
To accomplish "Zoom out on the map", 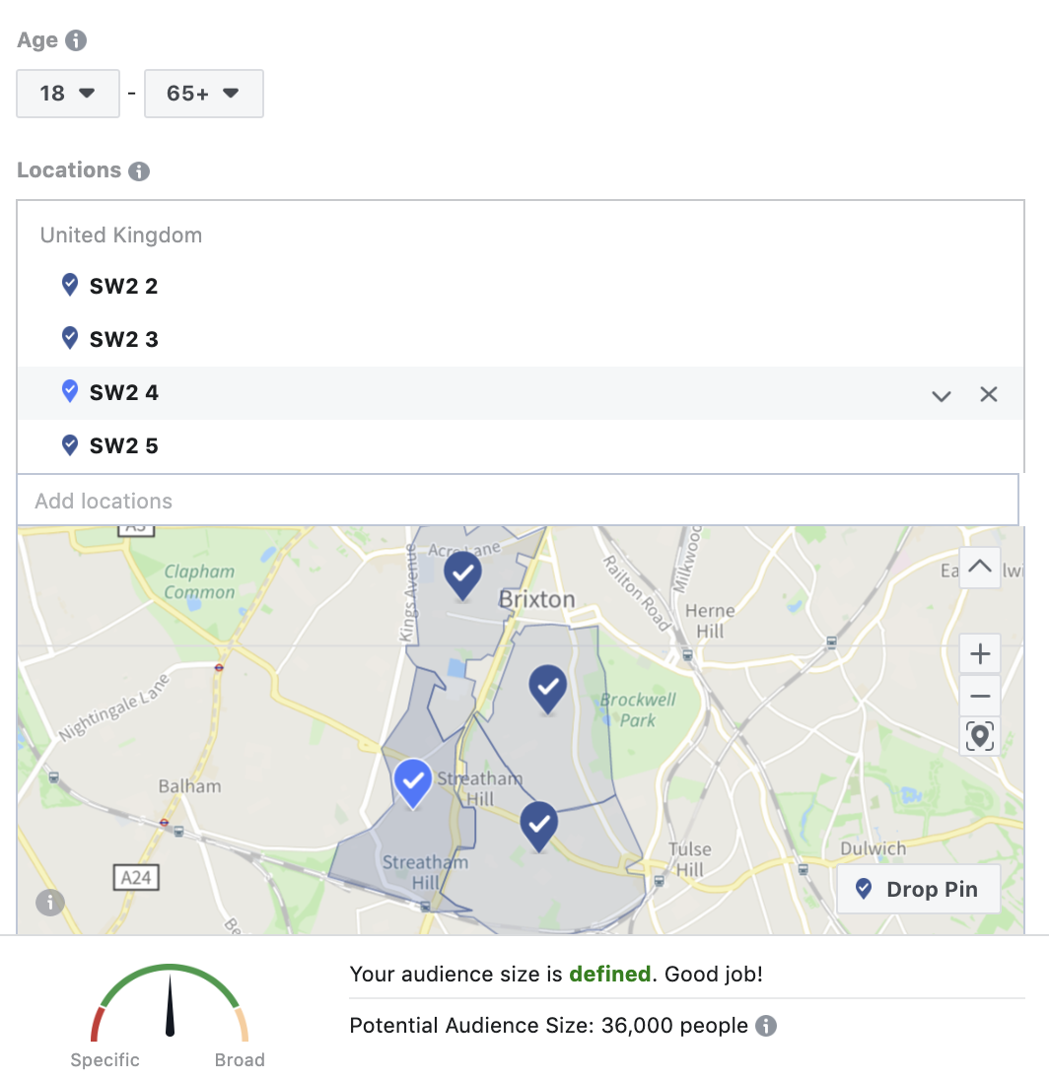I will click(980, 696).
